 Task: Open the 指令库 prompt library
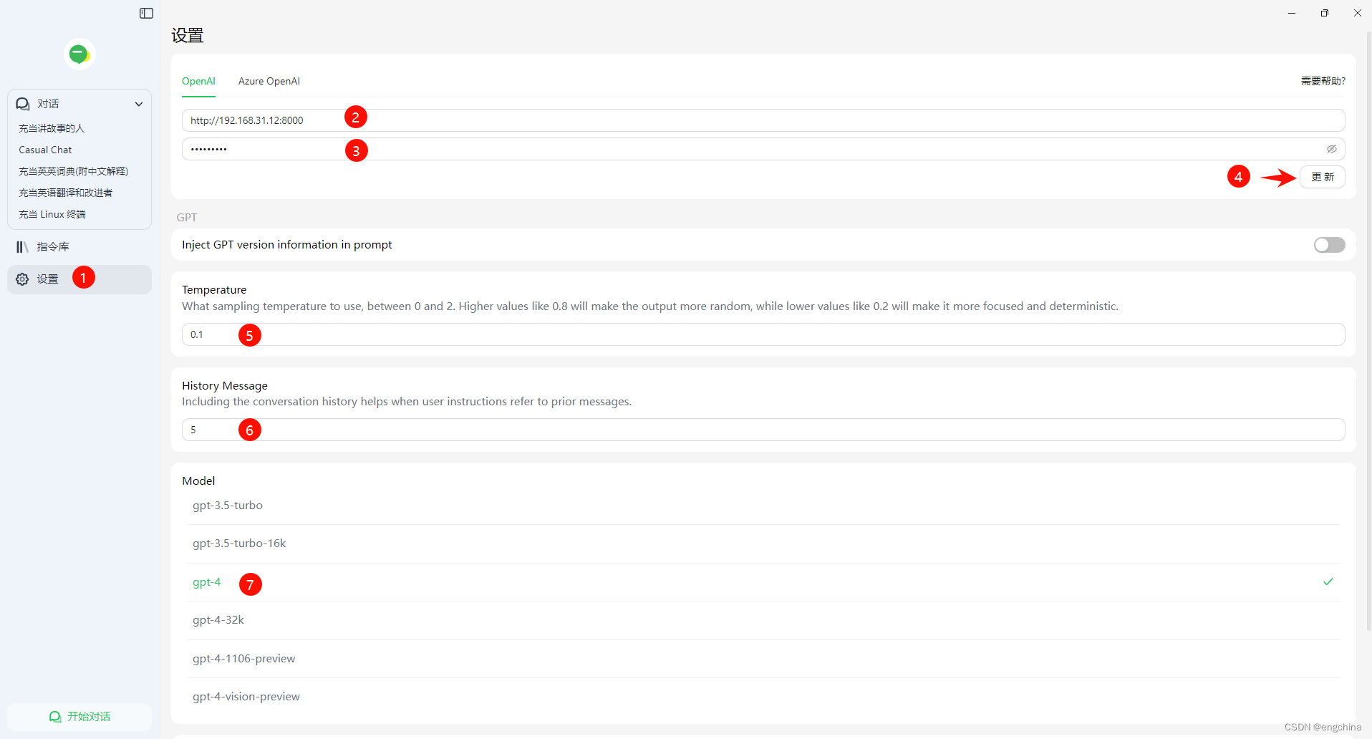(x=79, y=247)
